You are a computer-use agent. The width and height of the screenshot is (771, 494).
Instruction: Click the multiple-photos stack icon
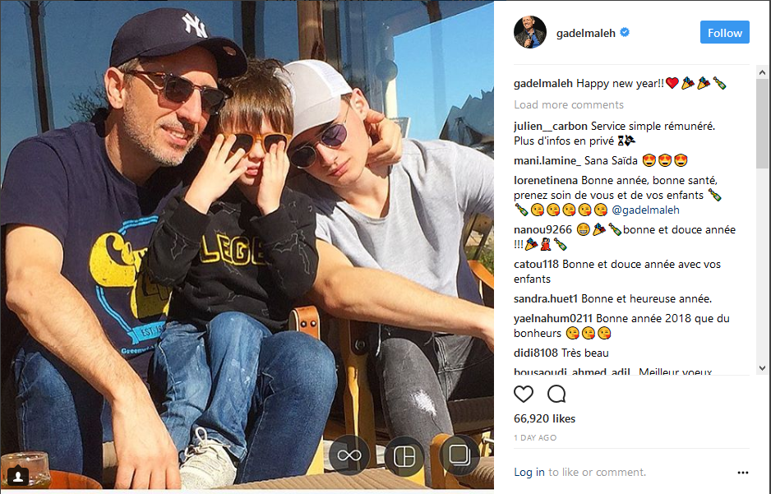click(459, 455)
